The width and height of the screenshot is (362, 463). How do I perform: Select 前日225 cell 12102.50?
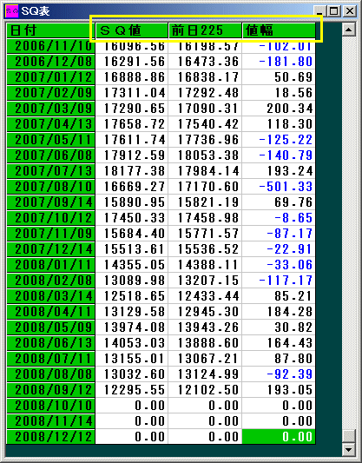click(205, 390)
